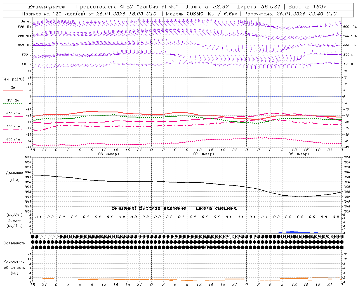Click the 'Модель COSMO-RU / 6.6км' label
This screenshot has height=287, width=358.
[x=202, y=14]
